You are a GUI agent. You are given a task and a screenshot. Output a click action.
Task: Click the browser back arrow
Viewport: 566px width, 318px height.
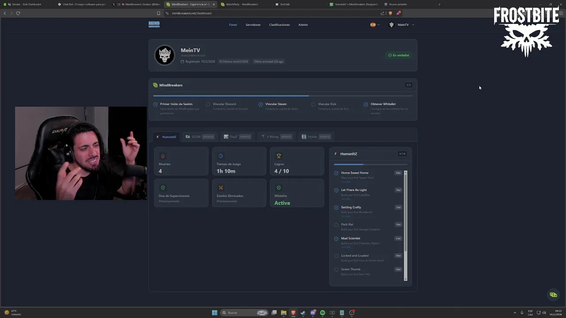(x=5, y=13)
